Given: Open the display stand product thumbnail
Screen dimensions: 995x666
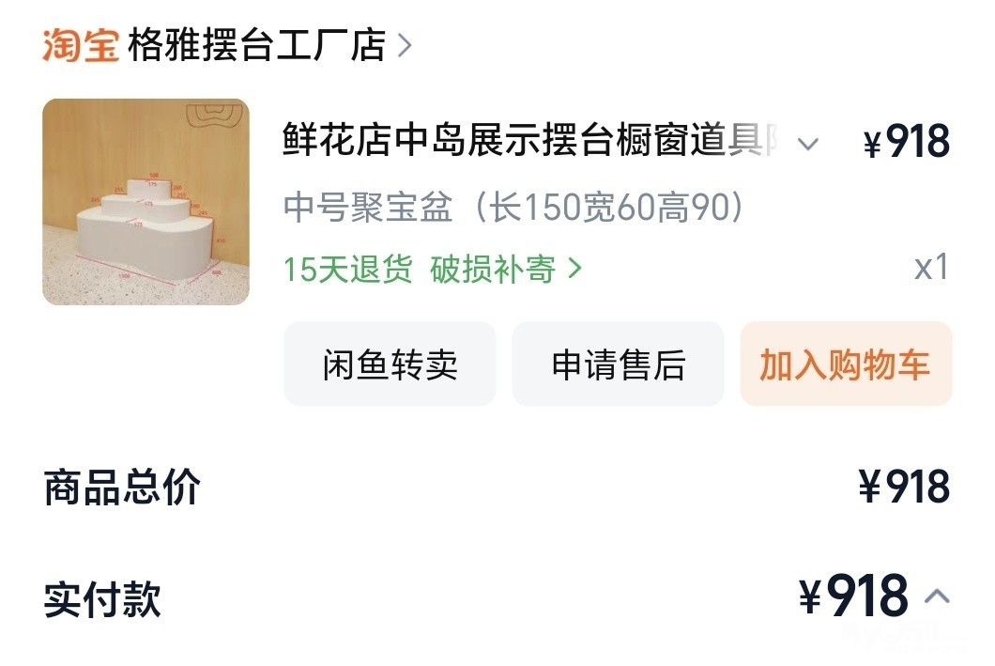Looking at the screenshot, I should tap(145, 202).
